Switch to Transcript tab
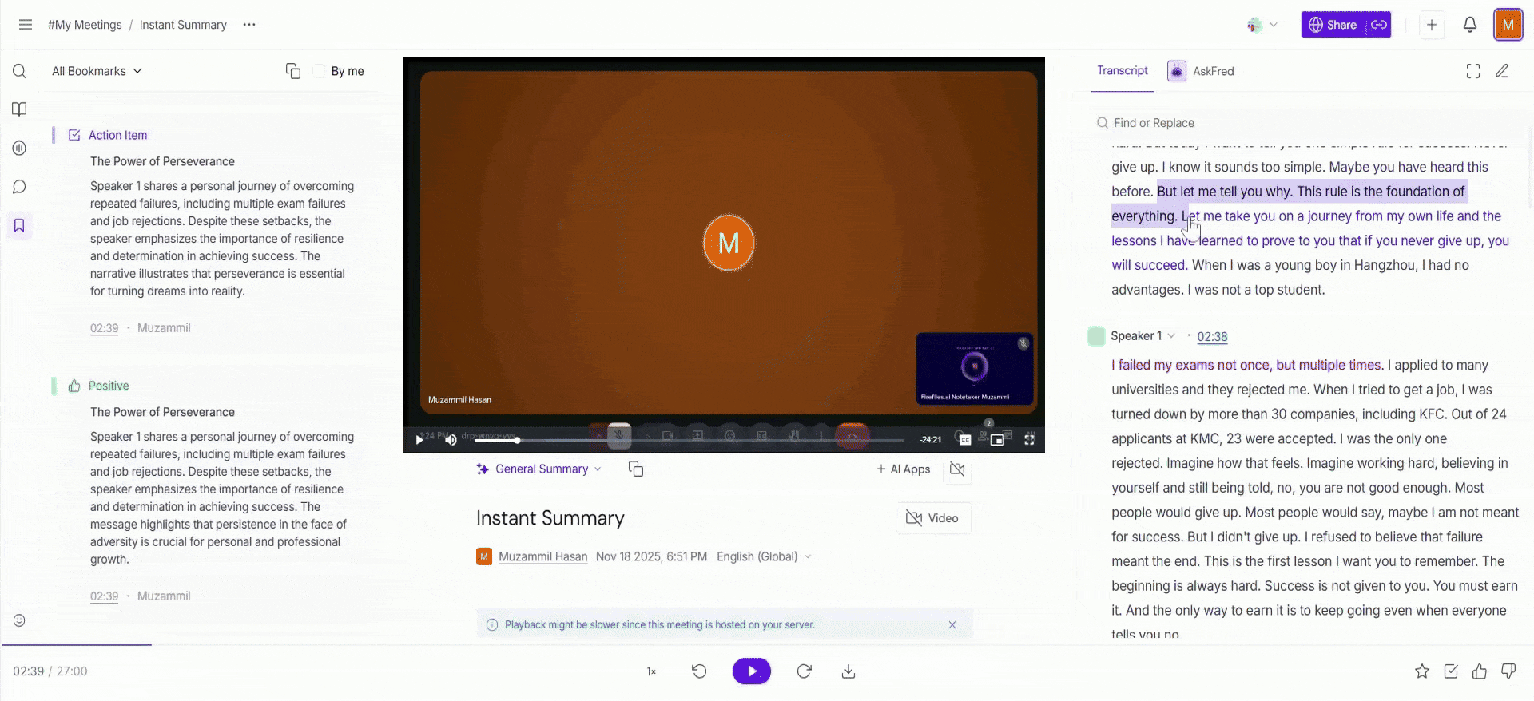 point(1122,70)
